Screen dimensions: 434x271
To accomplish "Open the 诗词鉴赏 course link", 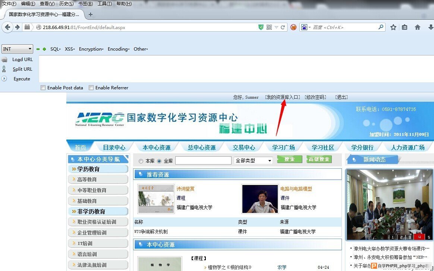I will tap(185, 189).
